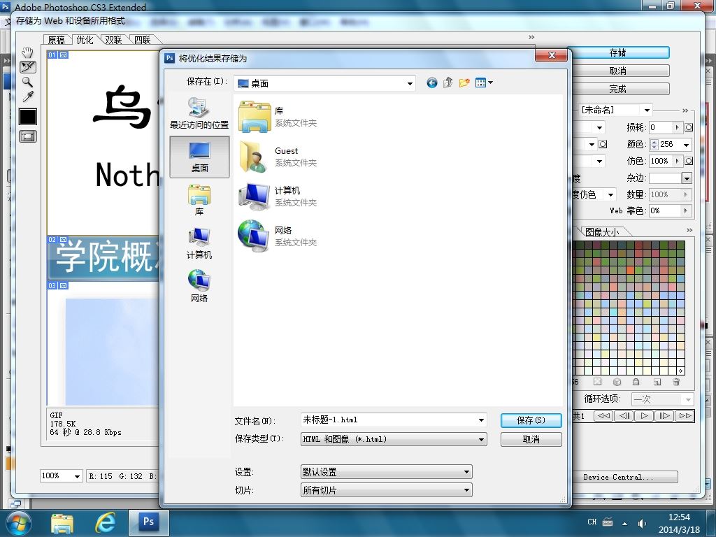Image resolution: width=716 pixels, height=537 pixels.
Task: Toggle slices visibility icon
Action: point(27,136)
